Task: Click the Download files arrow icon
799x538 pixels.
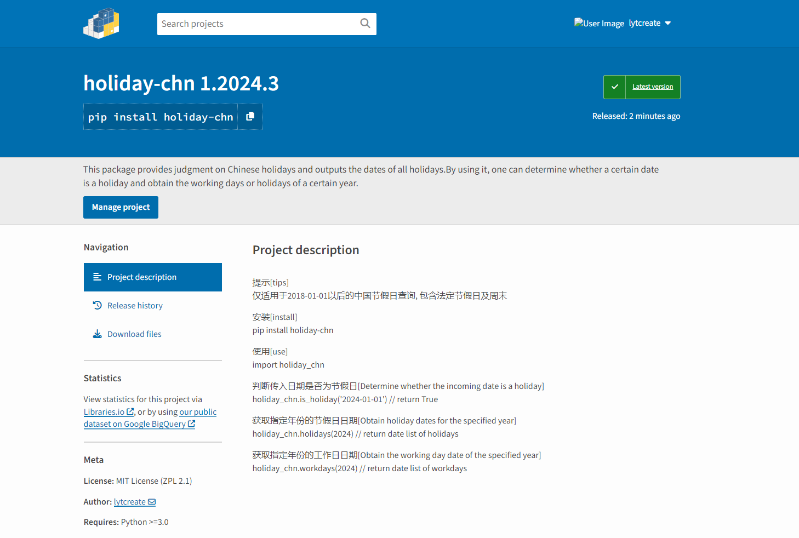Action: point(98,334)
